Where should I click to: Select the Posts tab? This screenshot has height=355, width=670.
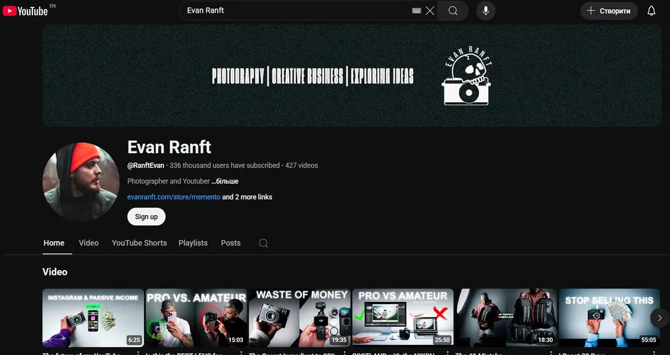point(231,243)
